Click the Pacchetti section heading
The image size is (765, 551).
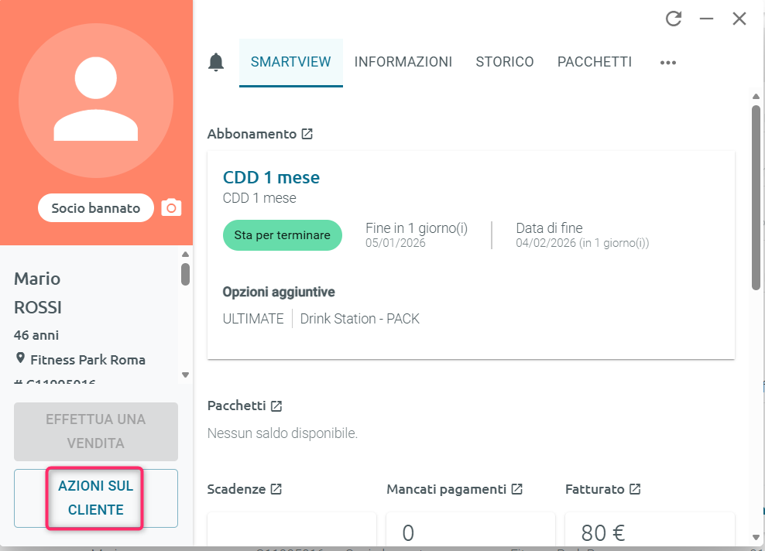pos(237,406)
